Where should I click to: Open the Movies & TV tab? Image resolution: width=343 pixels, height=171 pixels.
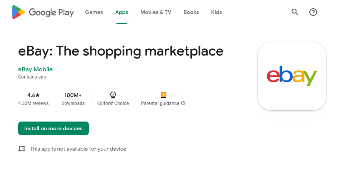click(156, 12)
